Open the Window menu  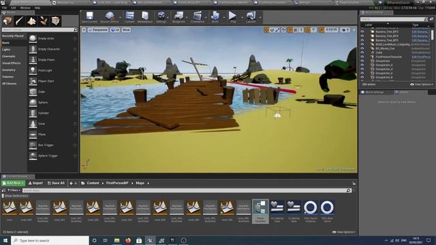(25, 7)
